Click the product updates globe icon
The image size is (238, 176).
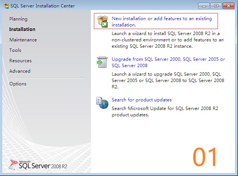(102, 103)
